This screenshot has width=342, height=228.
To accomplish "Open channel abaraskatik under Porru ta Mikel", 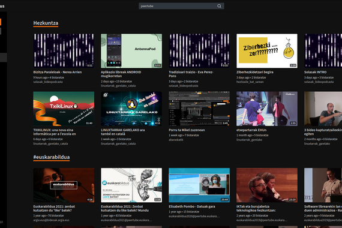I will click(176, 140).
